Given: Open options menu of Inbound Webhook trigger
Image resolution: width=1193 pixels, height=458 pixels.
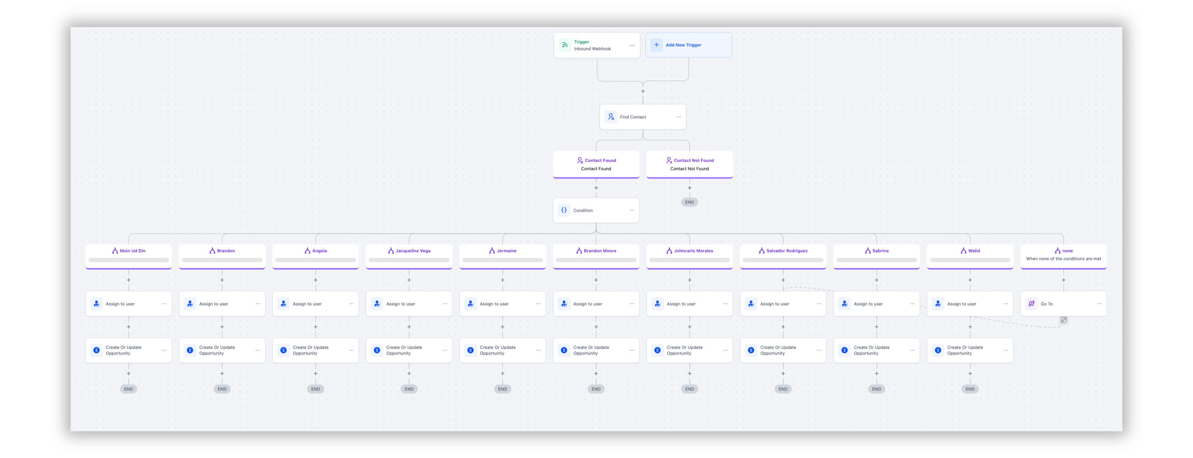Looking at the screenshot, I should pyautogui.click(x=632, y=45).
